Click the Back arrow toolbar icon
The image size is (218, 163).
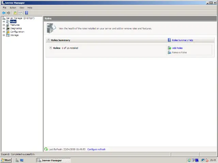pyautogui.click(x=4, y=13)
